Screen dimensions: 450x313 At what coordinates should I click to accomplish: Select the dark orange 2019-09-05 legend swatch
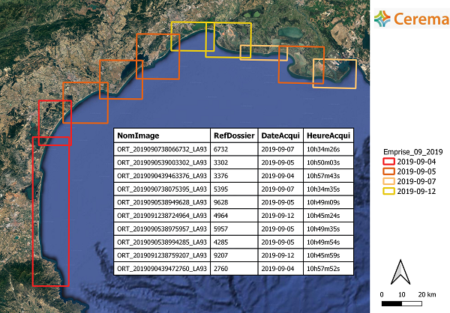[x=389, y=171]
